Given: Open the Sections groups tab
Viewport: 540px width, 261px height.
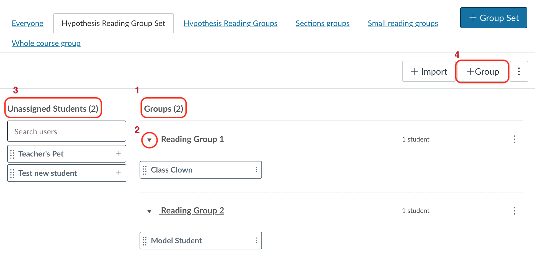Looking at the screenshot, I should (322, 23).
